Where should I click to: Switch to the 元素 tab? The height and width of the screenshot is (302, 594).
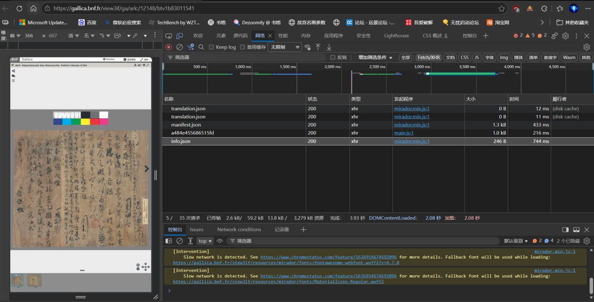(x=221, y=36)
